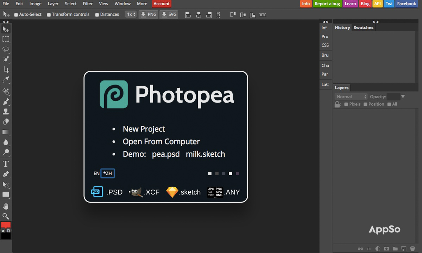422x253 pixels.
Task: Pick the Clone Stamp tool
Action: pos(6,112)
